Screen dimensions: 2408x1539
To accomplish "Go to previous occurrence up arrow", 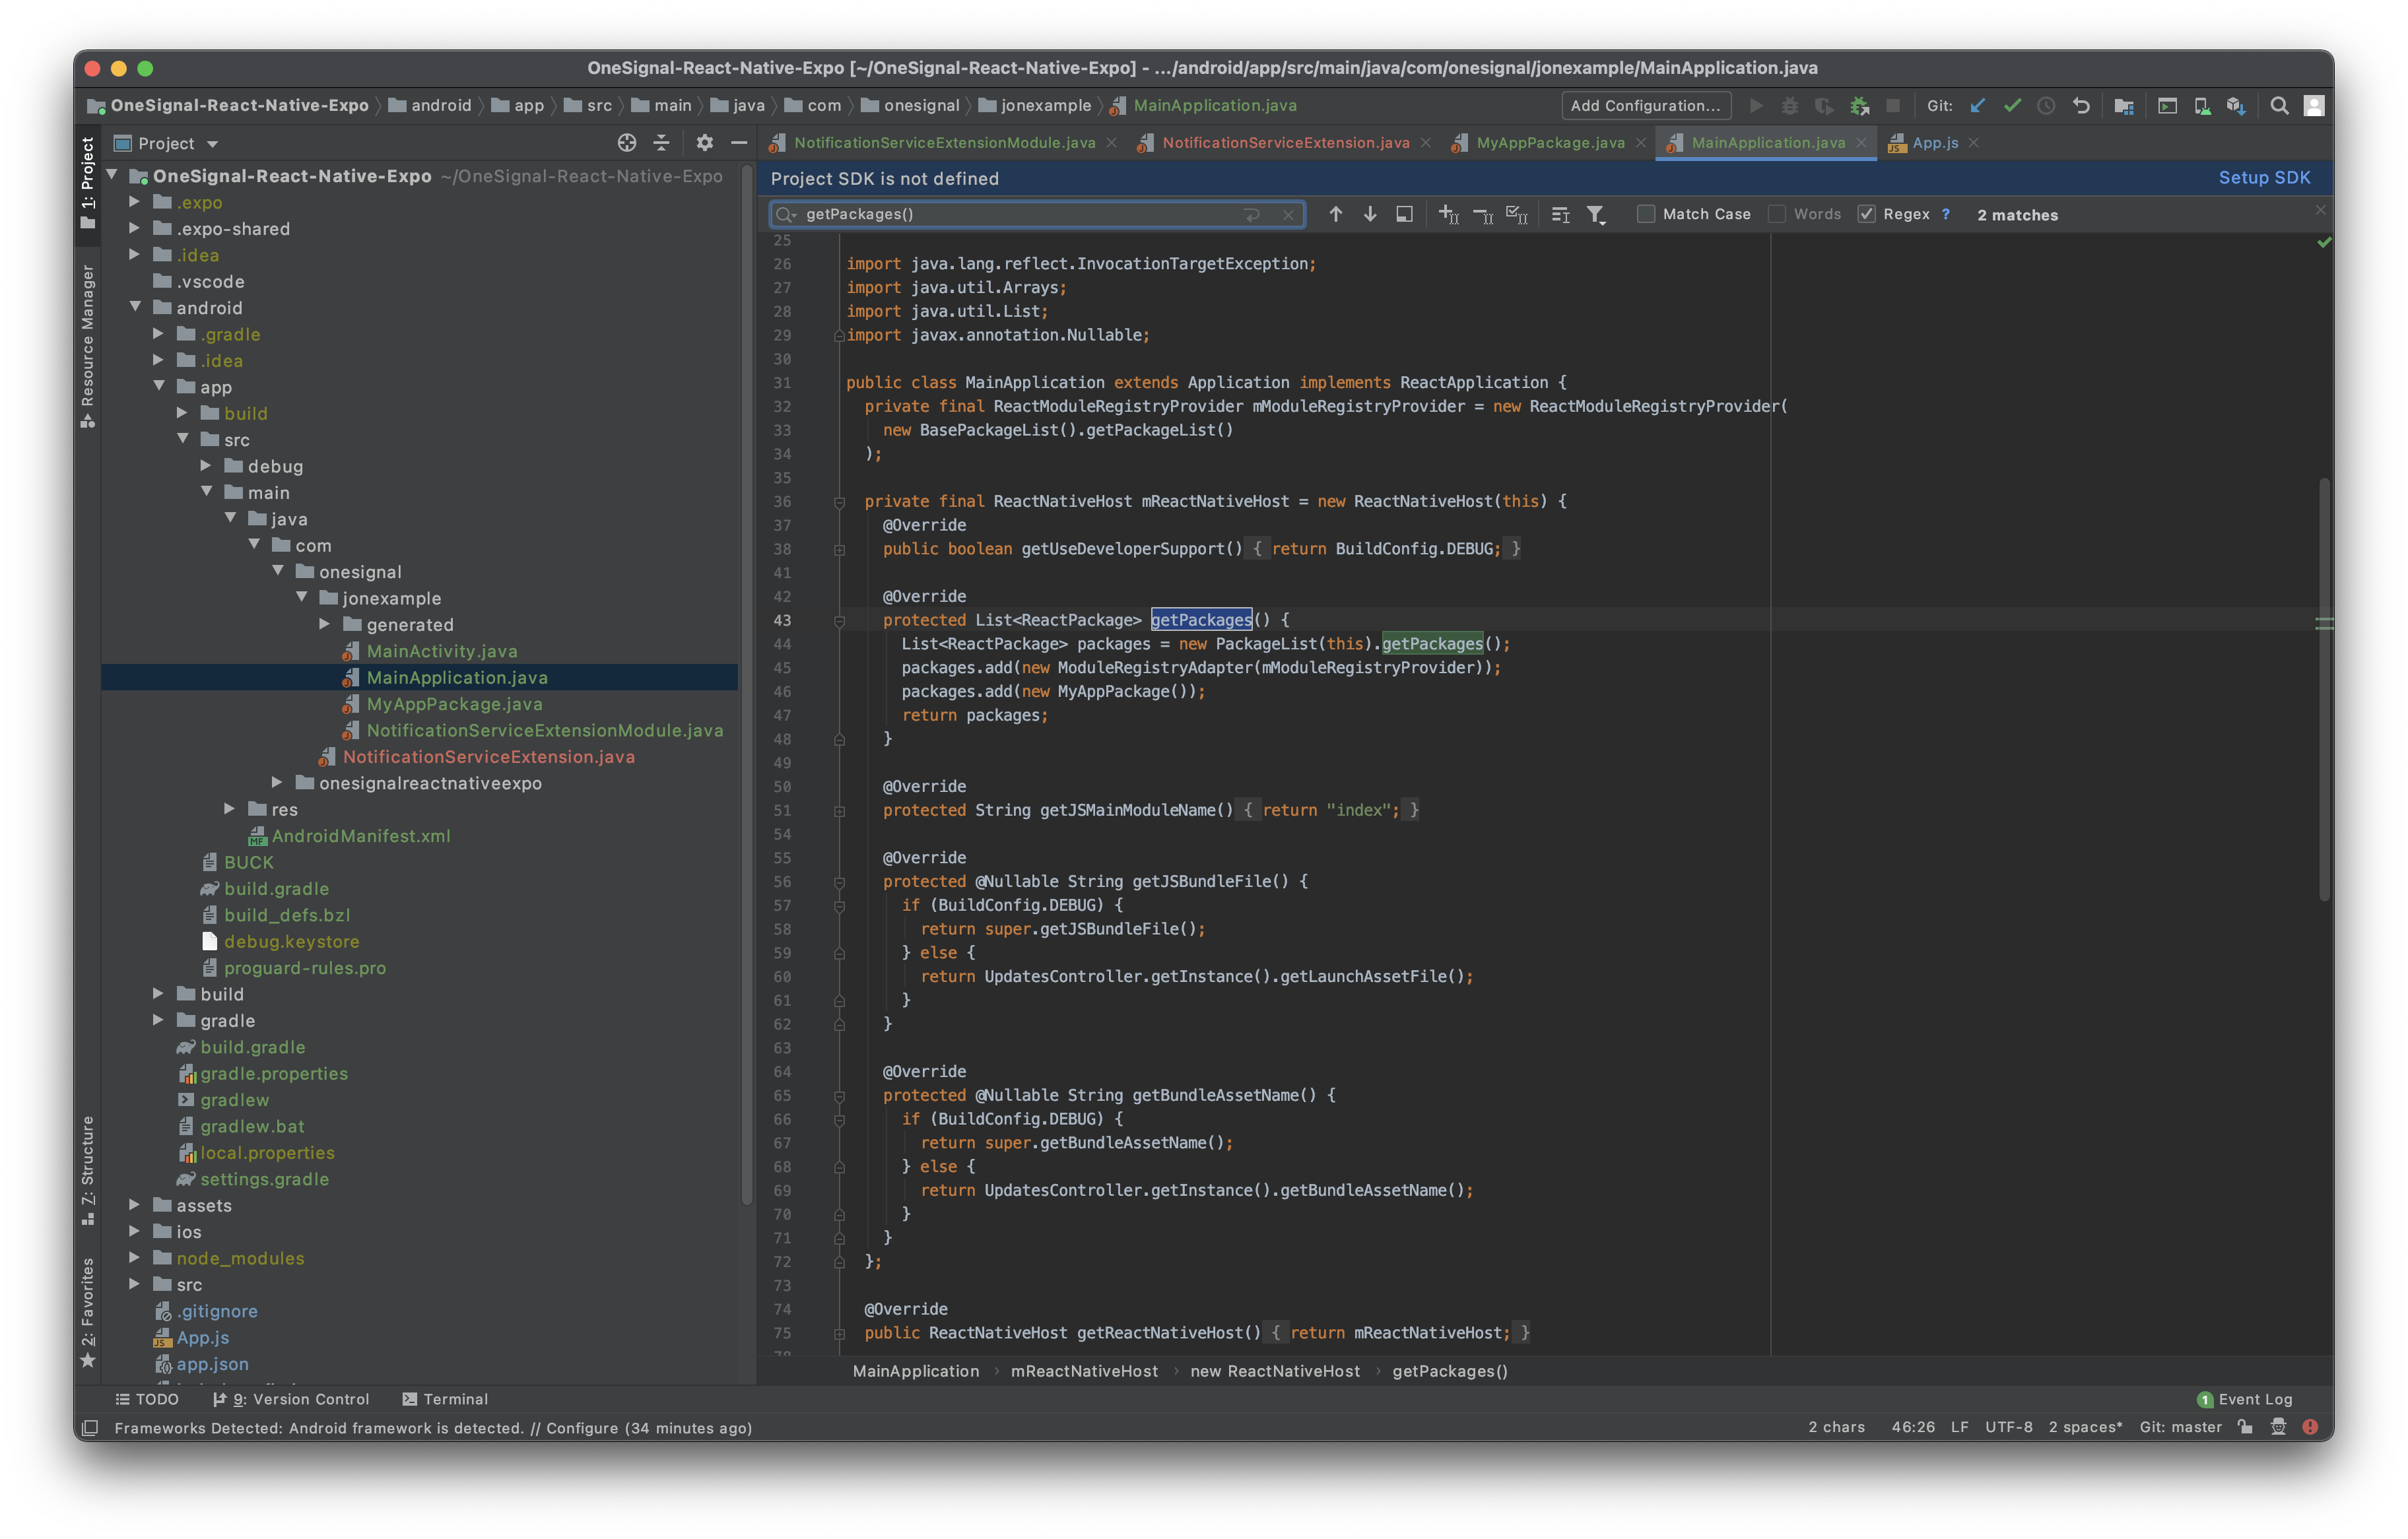I will pos(1336,214).
